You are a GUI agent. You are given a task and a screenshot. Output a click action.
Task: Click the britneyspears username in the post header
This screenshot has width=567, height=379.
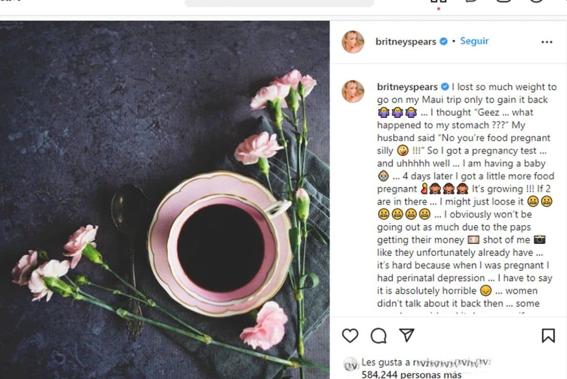tap(405, 41)
